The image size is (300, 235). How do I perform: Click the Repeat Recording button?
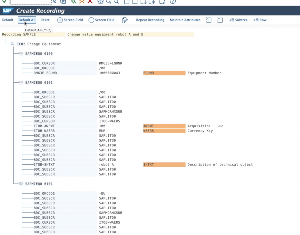tap(150, 20)
